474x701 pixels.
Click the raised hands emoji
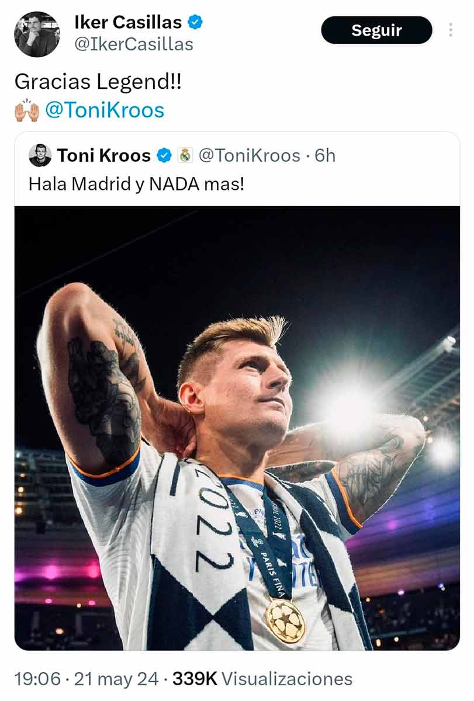click(x=27, y=111)
